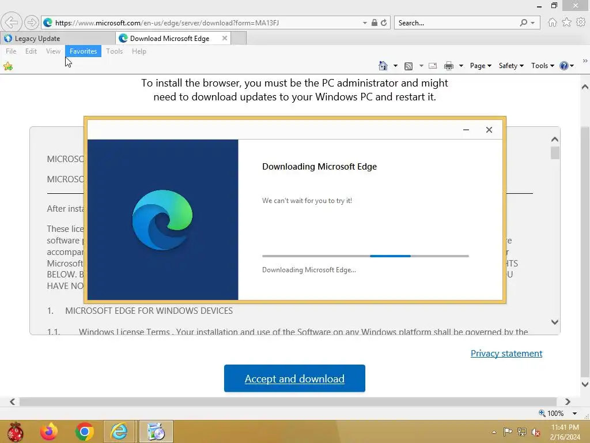Viewport: 590px width, 443px height.
Task: Click the Edge download progress bar
Action: point(365,256)
